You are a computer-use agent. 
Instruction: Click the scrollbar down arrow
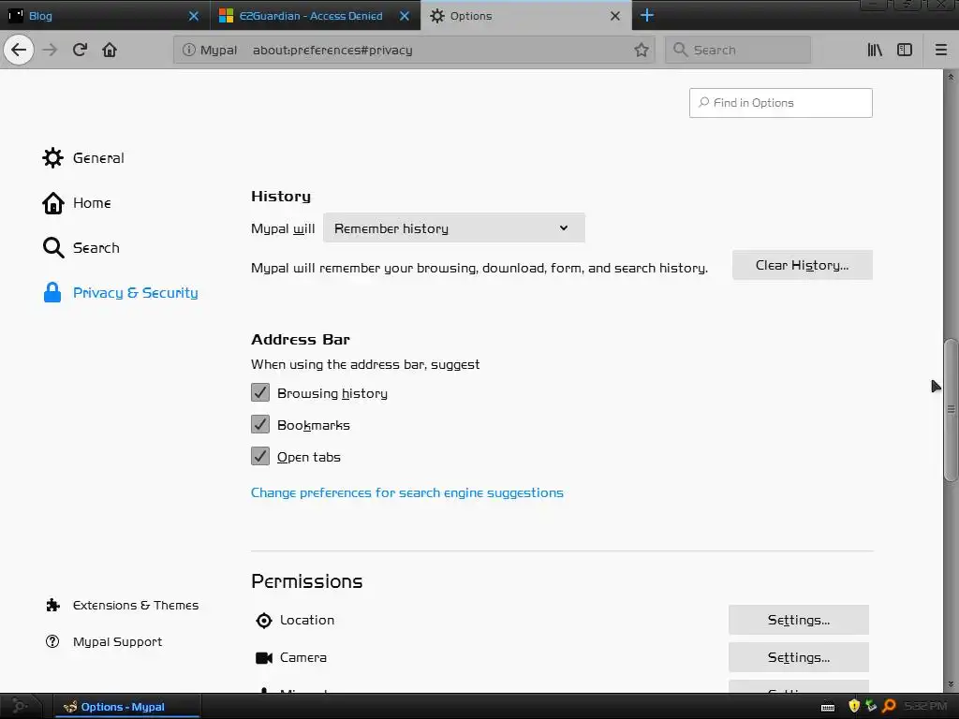tap(951, 684)
